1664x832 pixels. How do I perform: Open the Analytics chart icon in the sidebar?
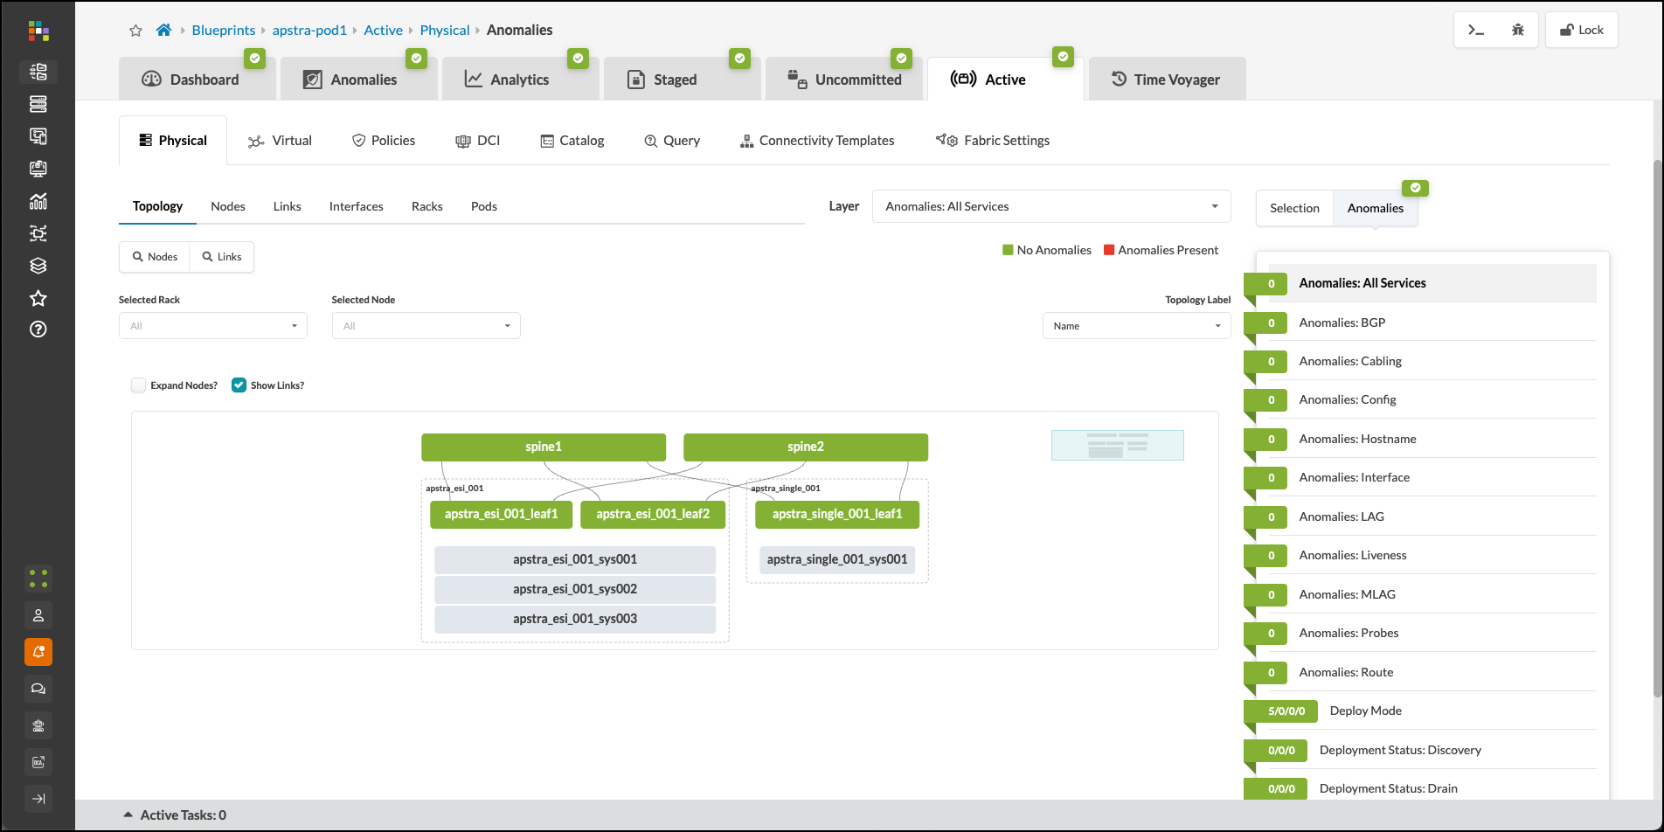[x=38, y=201]
